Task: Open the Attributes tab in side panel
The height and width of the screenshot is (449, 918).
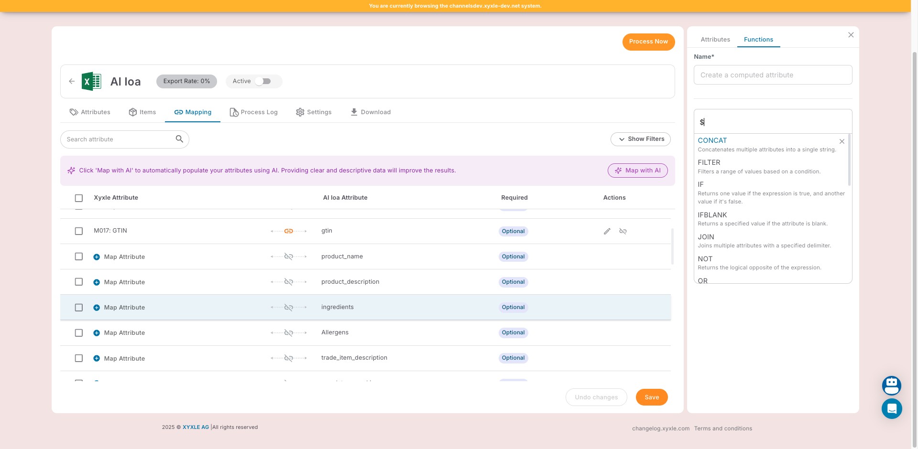Action: click(715, 40)
